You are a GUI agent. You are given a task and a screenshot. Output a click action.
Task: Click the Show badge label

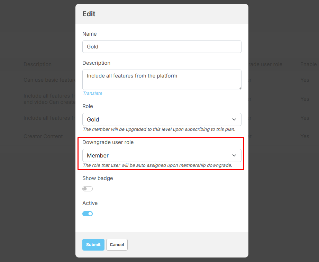(98, 178)
